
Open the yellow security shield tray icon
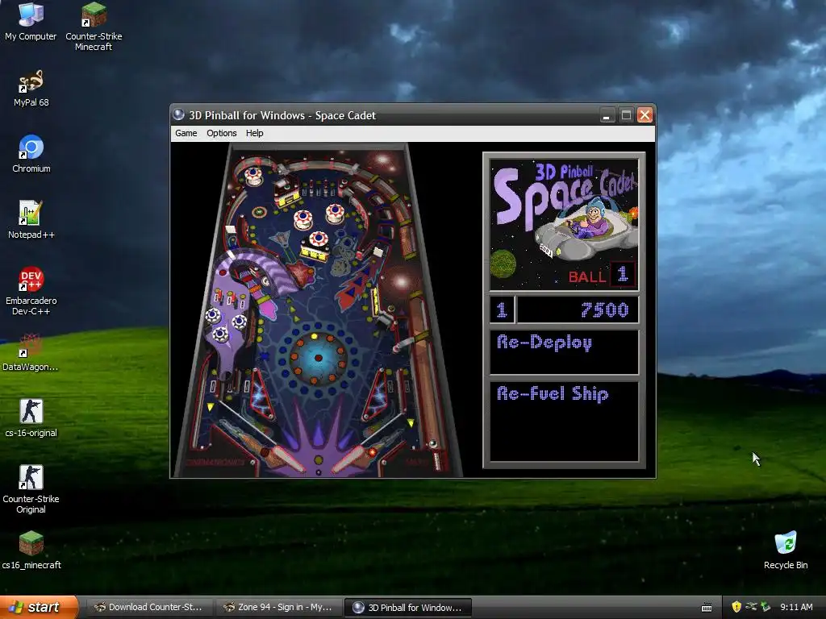point(736,607)
